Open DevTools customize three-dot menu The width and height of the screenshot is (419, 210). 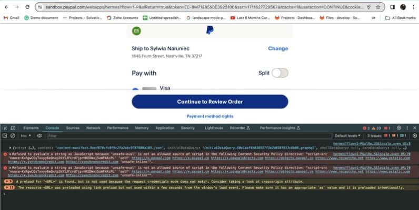pyautogui.click(x=407, y=128)
